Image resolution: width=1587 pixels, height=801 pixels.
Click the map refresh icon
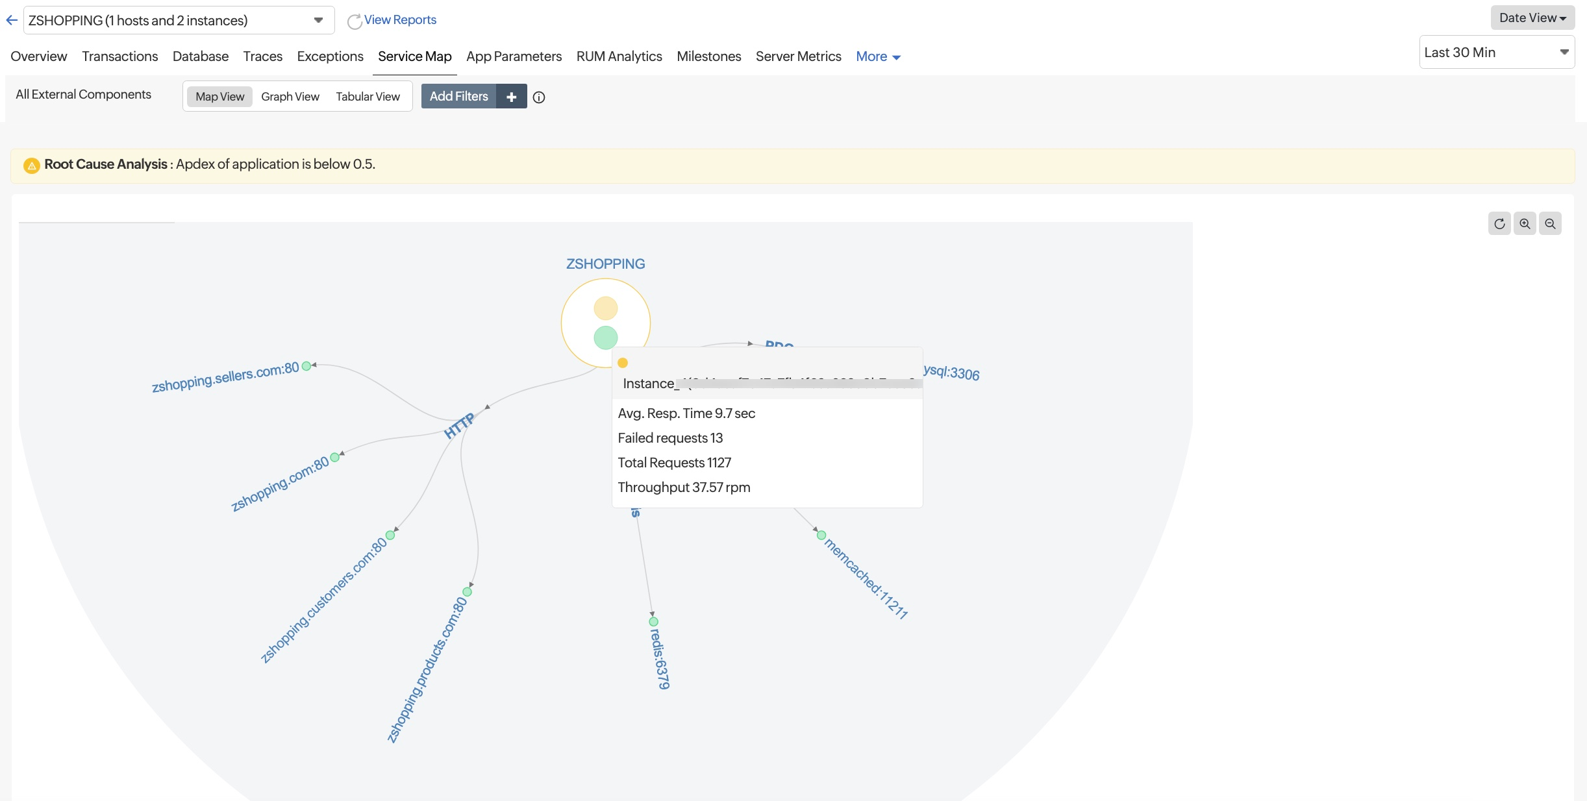pos(1499,224)
